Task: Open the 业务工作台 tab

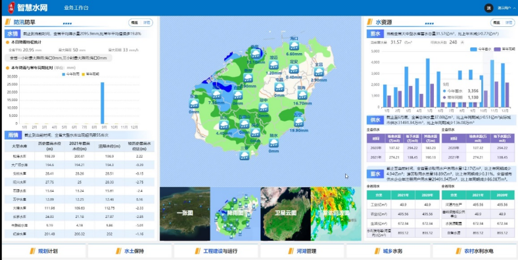Action: 76,8
